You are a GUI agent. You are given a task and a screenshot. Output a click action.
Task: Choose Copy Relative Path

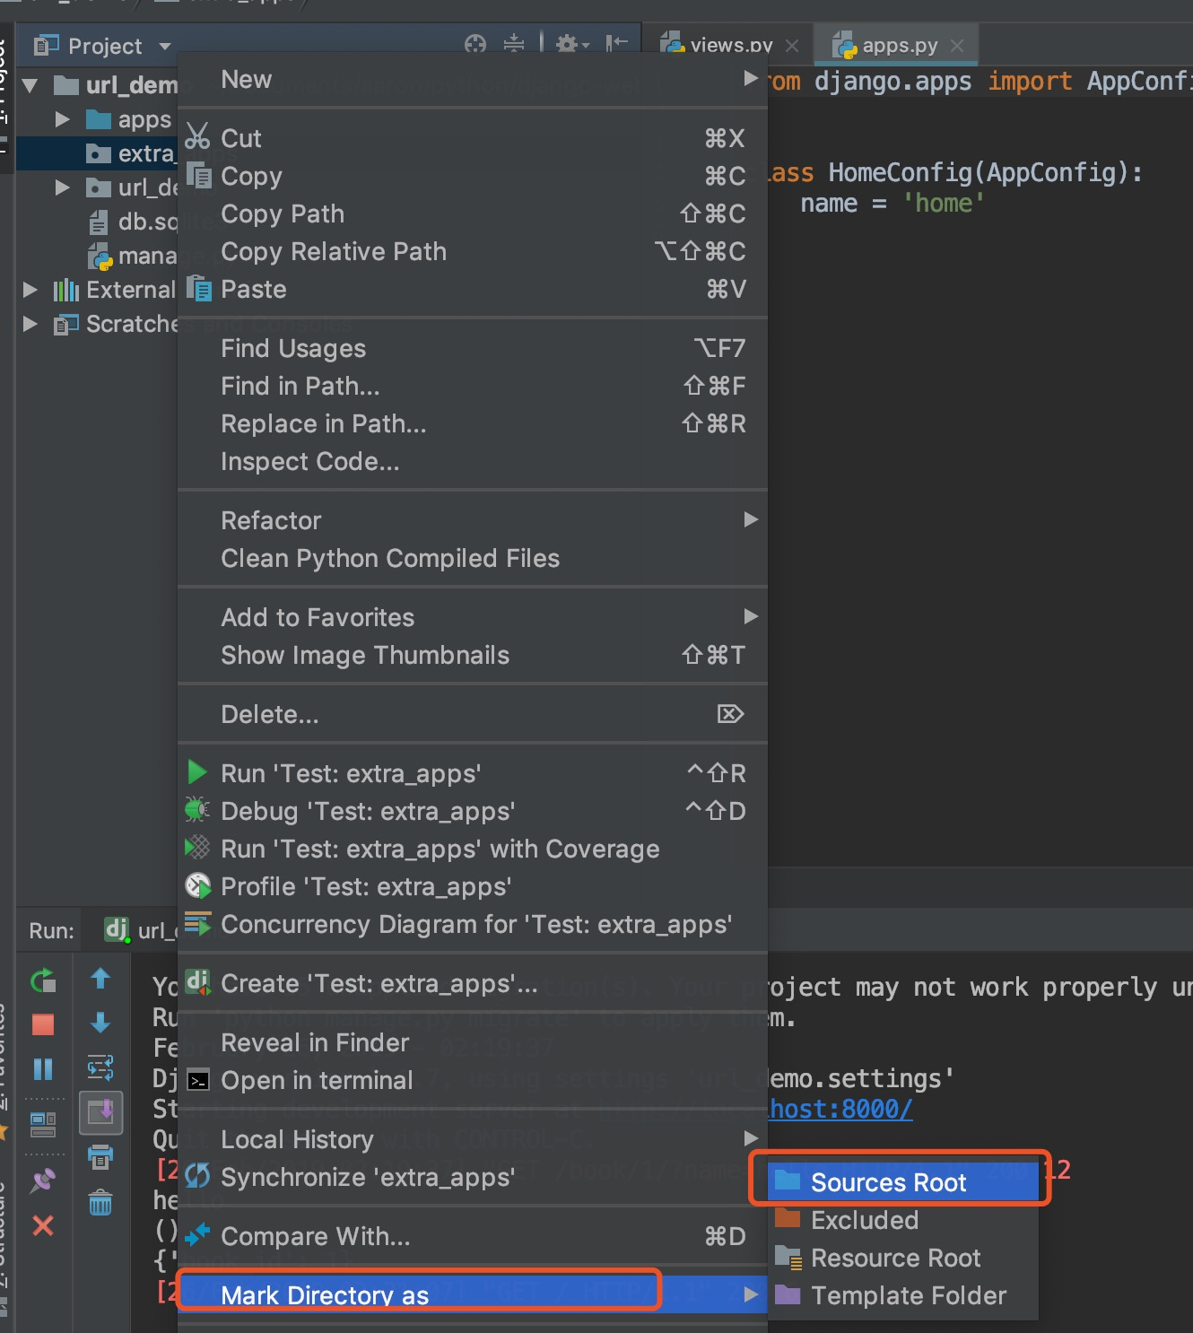pyautogui.click(x=473, y=251)
